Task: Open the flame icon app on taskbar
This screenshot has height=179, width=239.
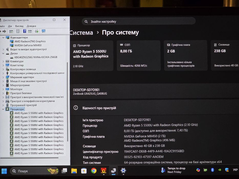Action: (x=104, y=171)
